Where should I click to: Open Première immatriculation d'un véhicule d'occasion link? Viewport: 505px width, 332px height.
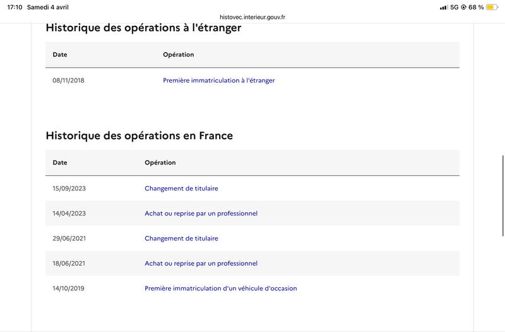pyautogui.click(x=220, y=288)
